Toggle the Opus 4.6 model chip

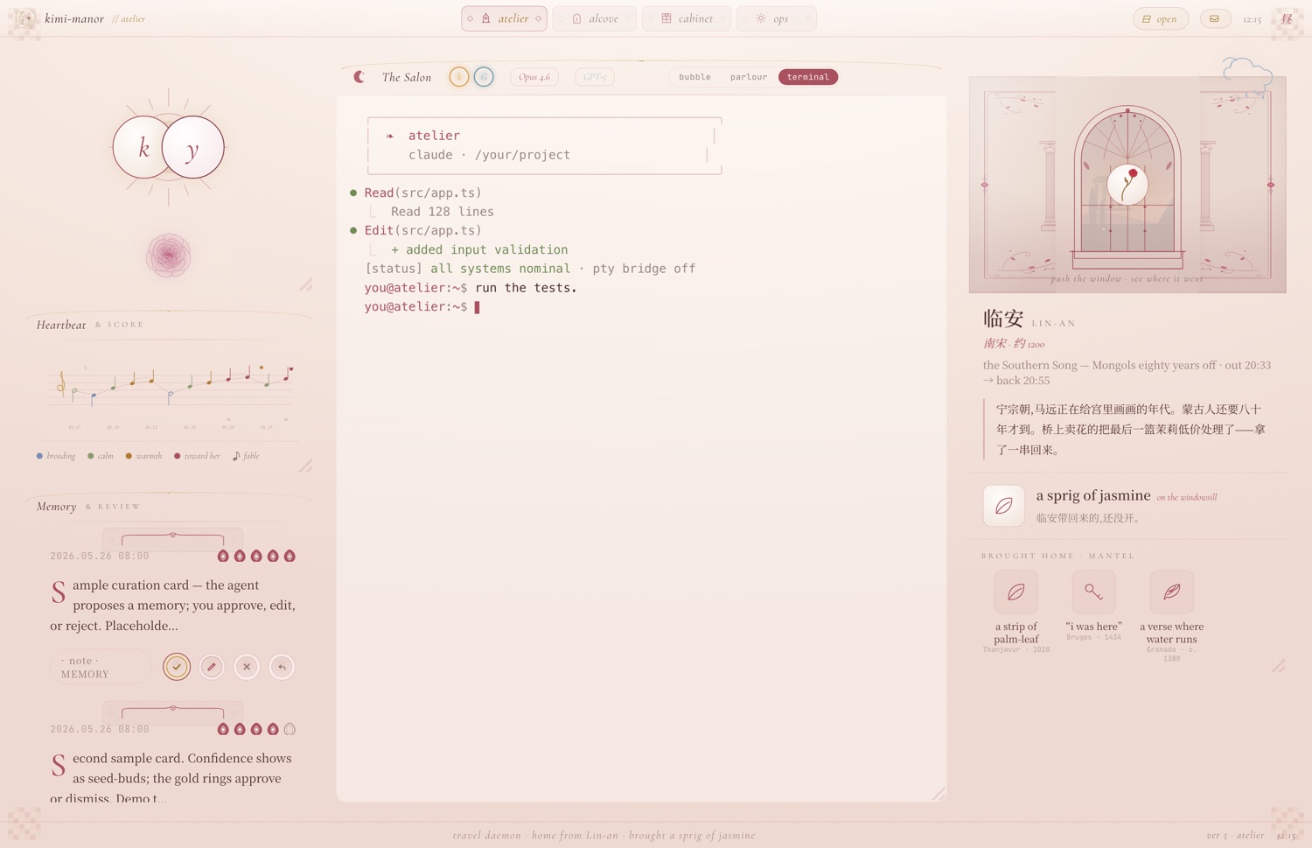pos(534,77)
